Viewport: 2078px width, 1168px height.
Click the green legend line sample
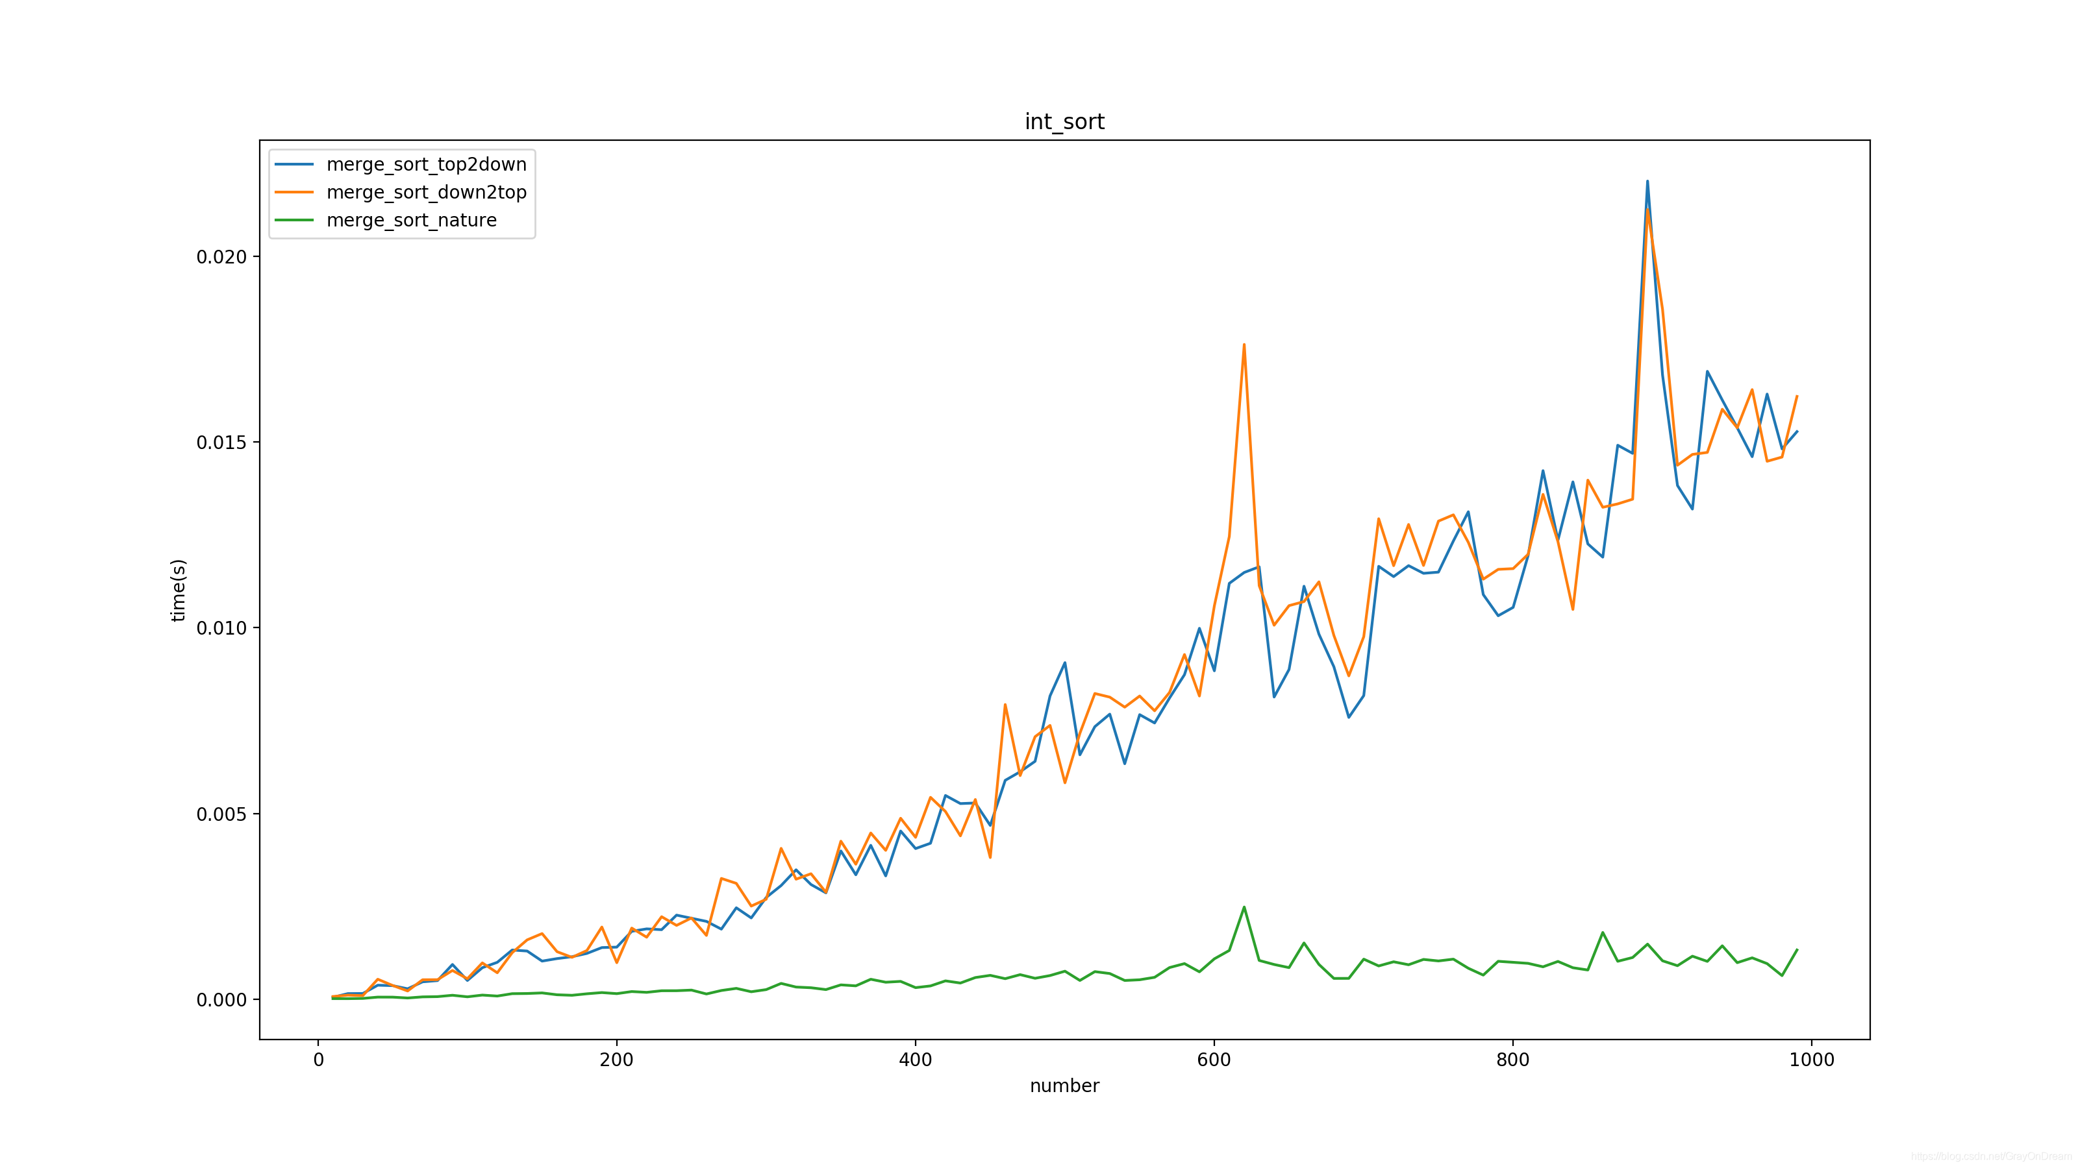point(294,220)
